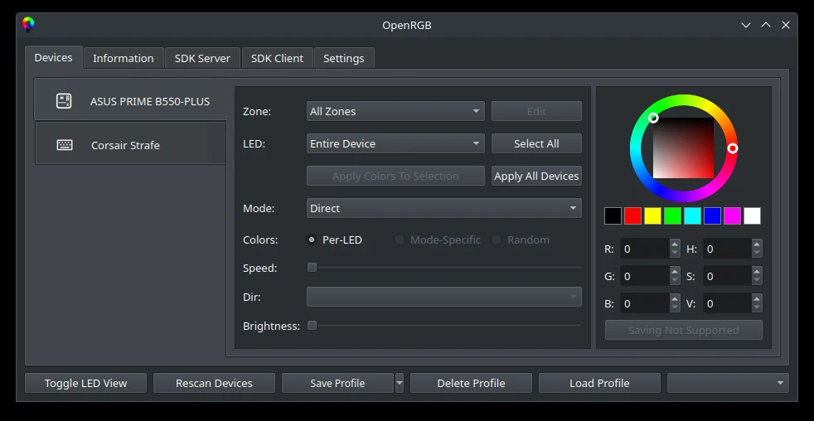
Task: Increase the V value with up arrow
Action: pos(757,299)
